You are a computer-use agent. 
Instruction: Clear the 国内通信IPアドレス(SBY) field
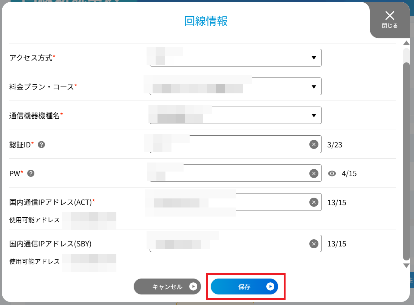click(x=314, y=244)
